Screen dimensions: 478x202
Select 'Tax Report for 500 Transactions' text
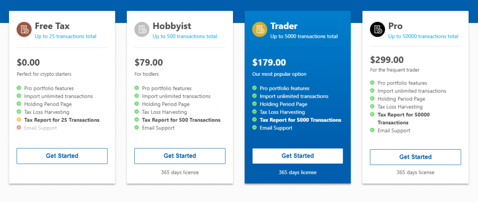181,120
